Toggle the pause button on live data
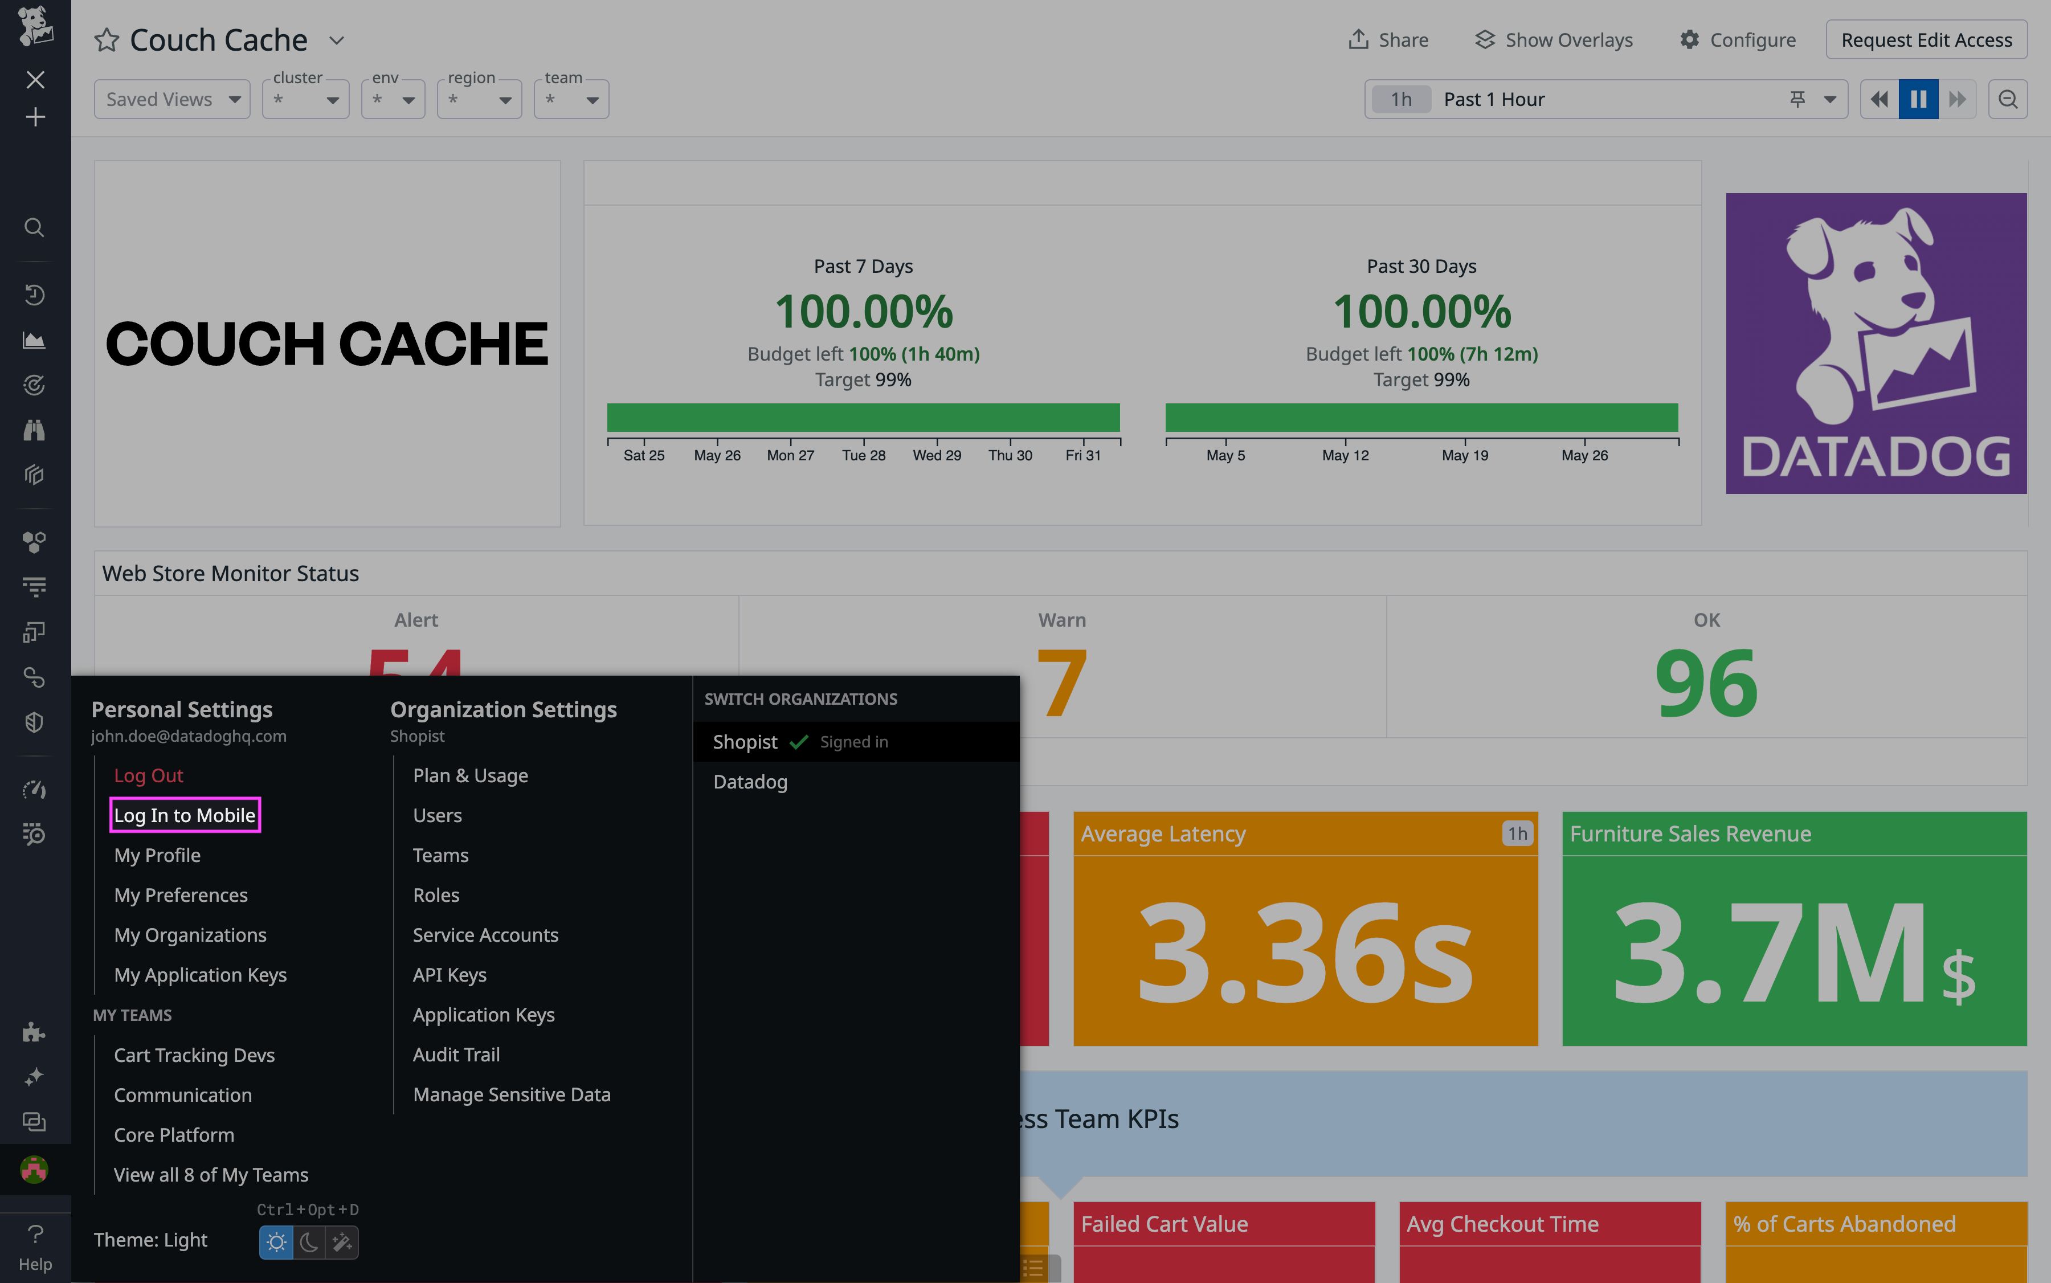 tap(1918, 99)
